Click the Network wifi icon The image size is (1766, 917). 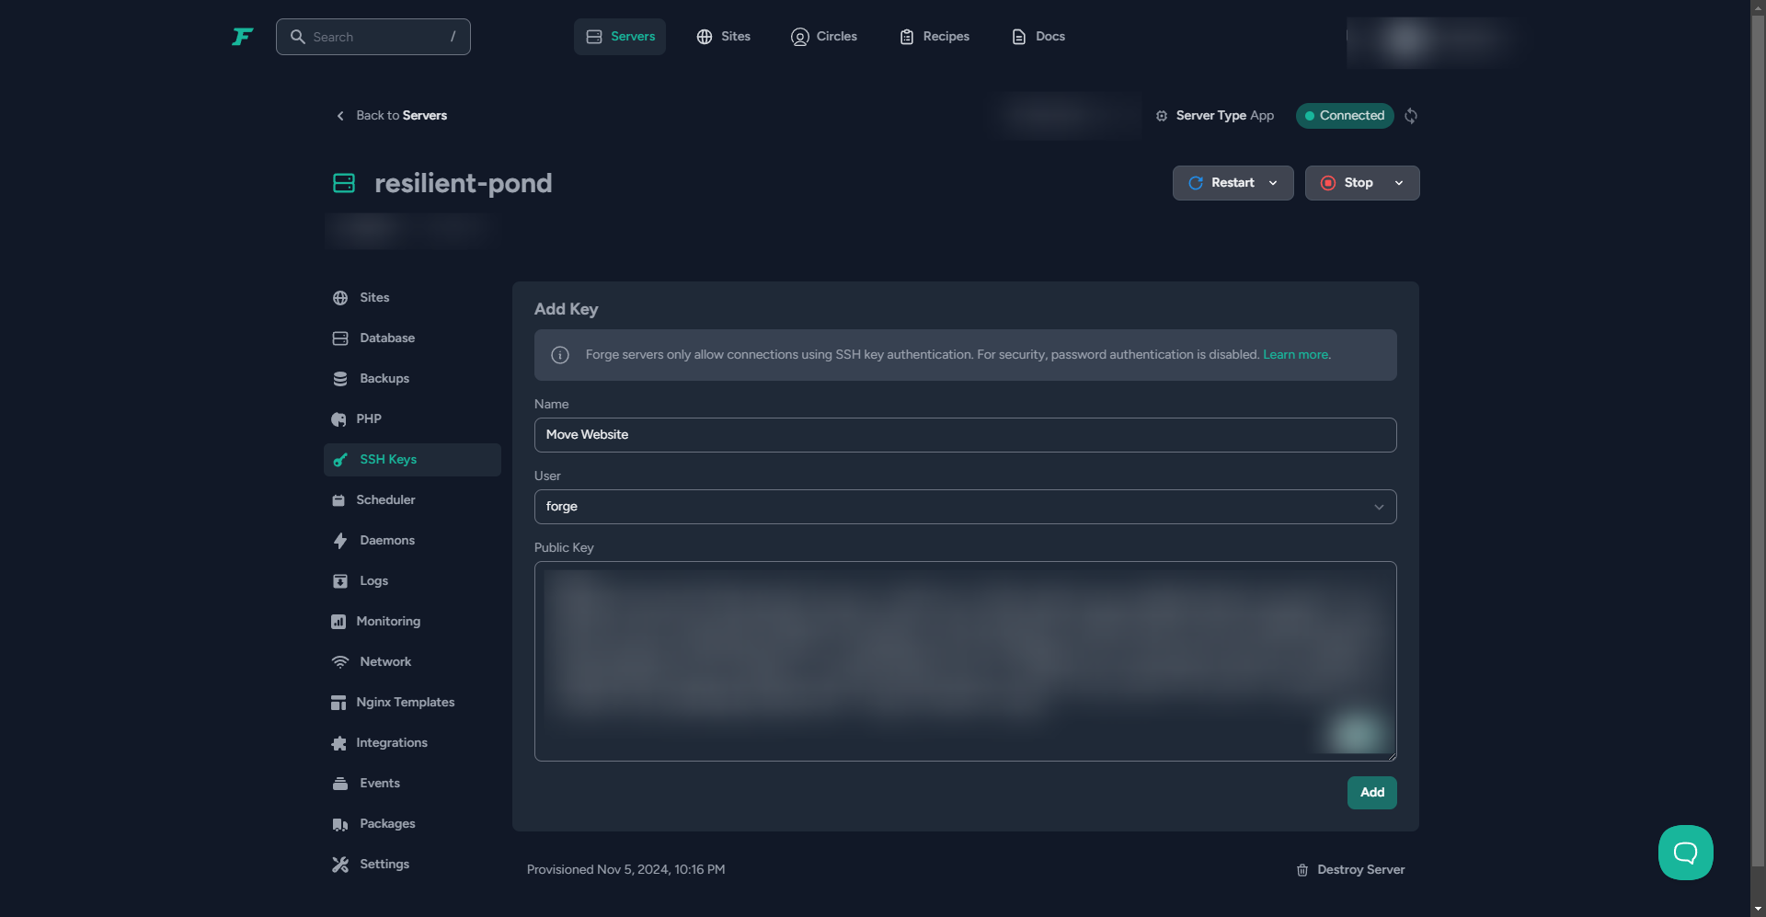[340, 662]
